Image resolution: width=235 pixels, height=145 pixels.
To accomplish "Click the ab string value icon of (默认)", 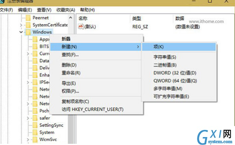I will click(81, 27).
